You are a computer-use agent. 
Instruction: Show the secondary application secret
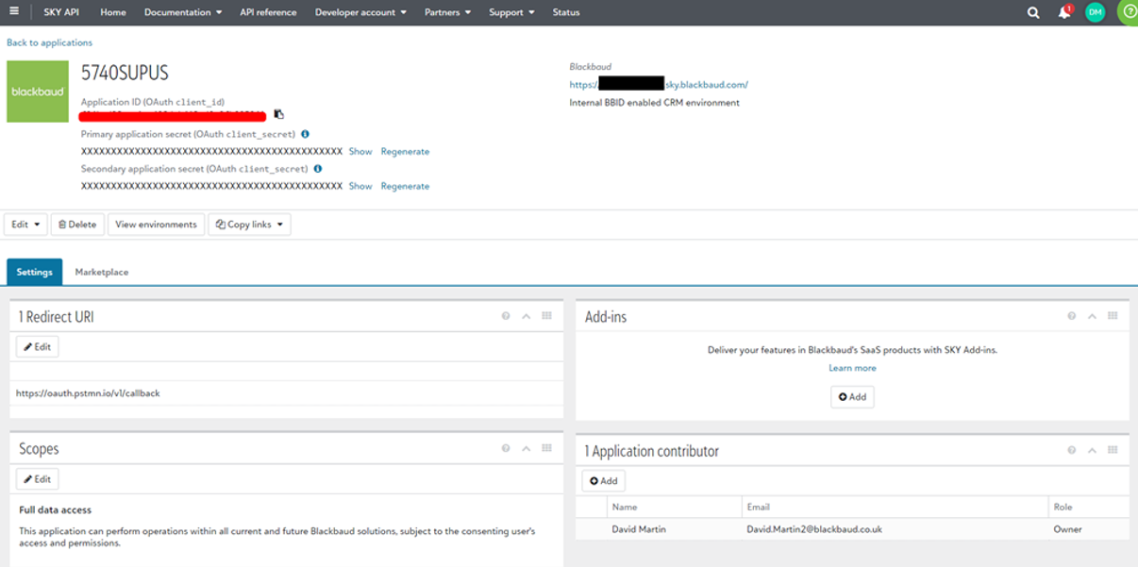point(360,186)
